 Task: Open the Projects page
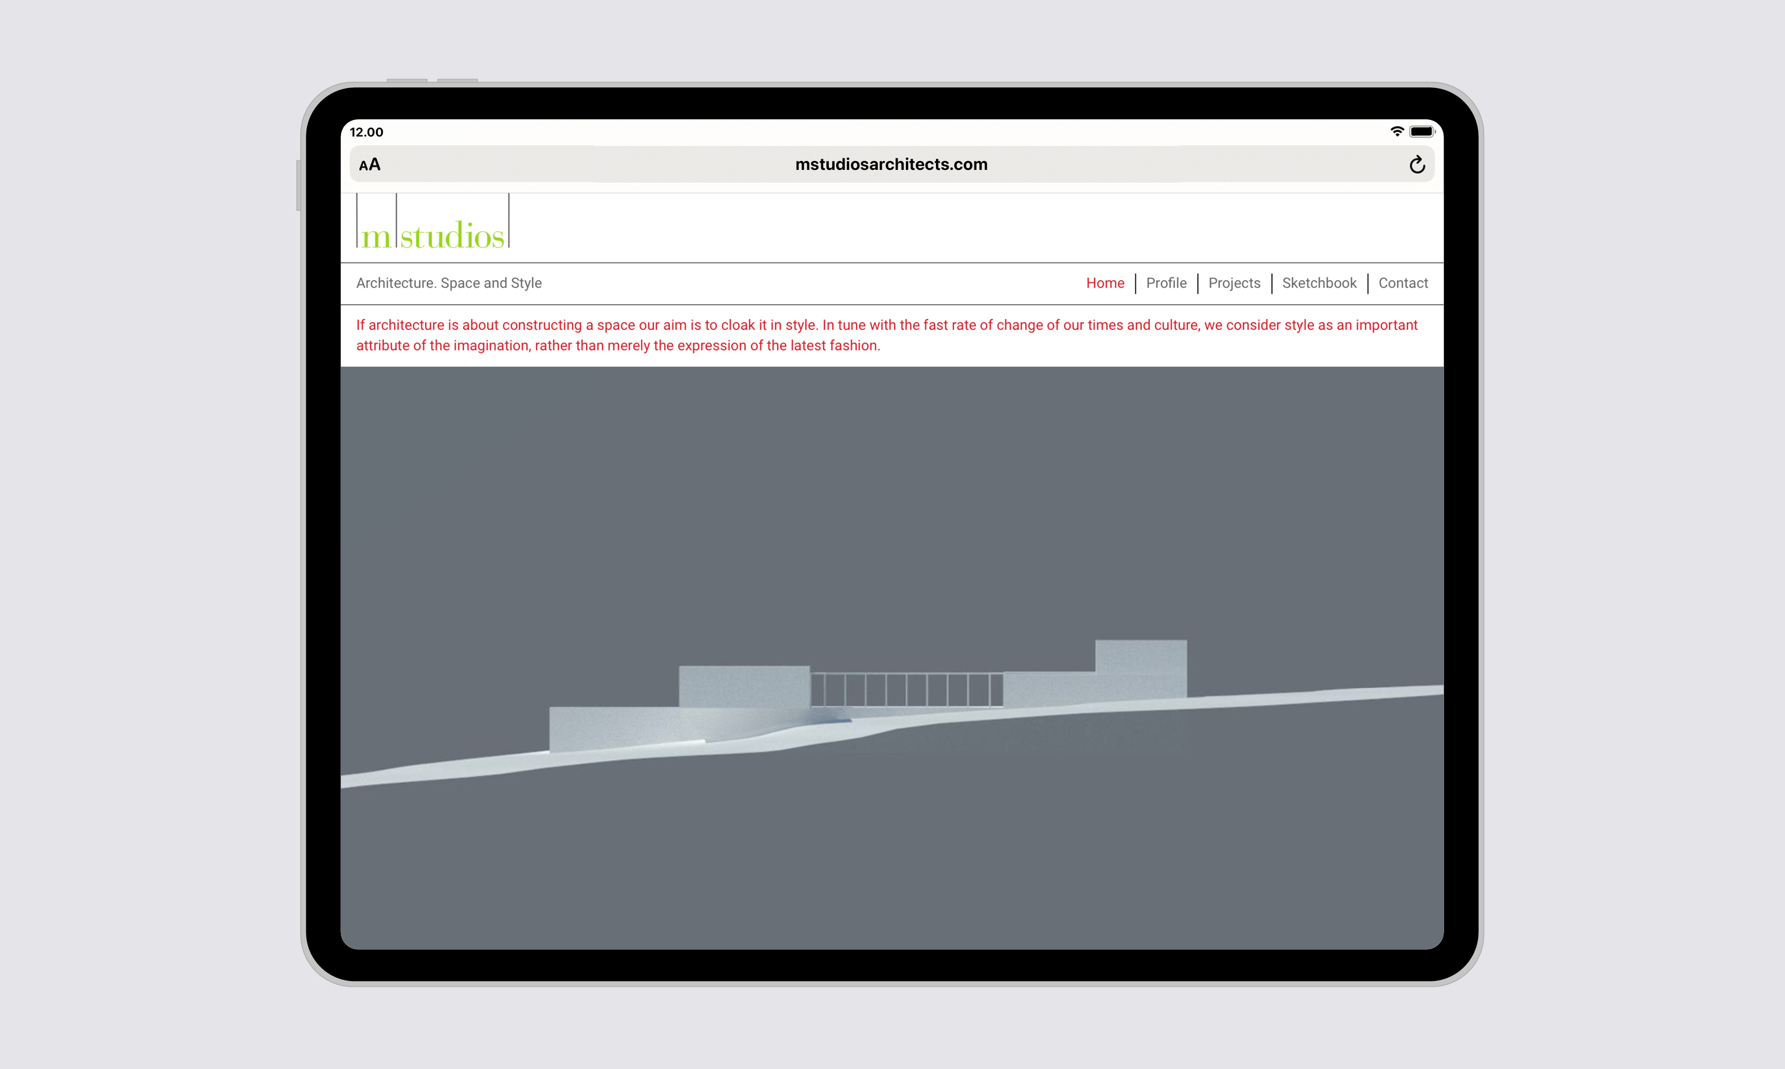[1234, 283]
